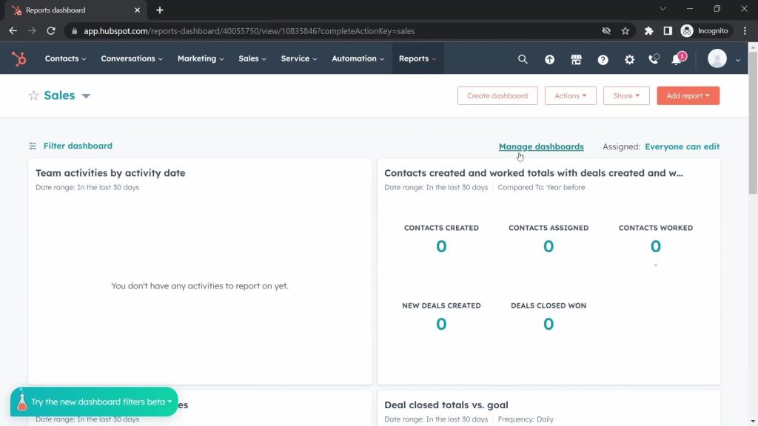Open the notifications bell icon
The image size is (758, 426).
677,59
